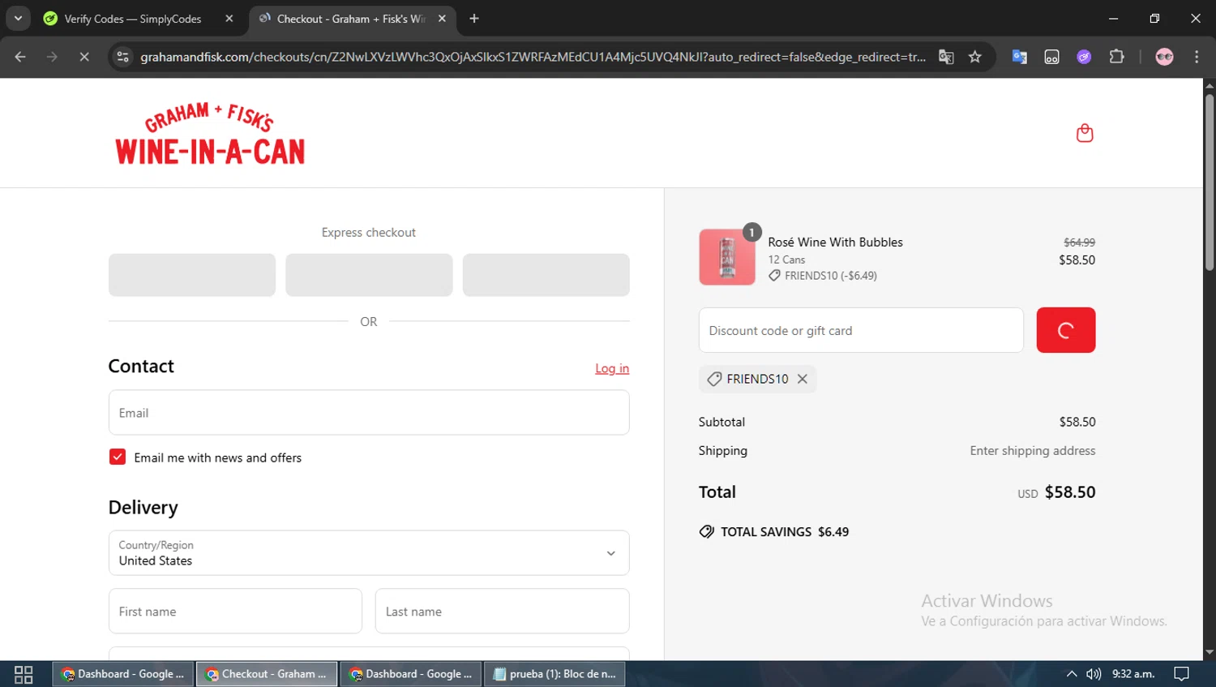Image resolution: width=1216 pixels, height=687 pixels.
Task: Click the struck-through $64.99 price
Action: click(1079, 243)
